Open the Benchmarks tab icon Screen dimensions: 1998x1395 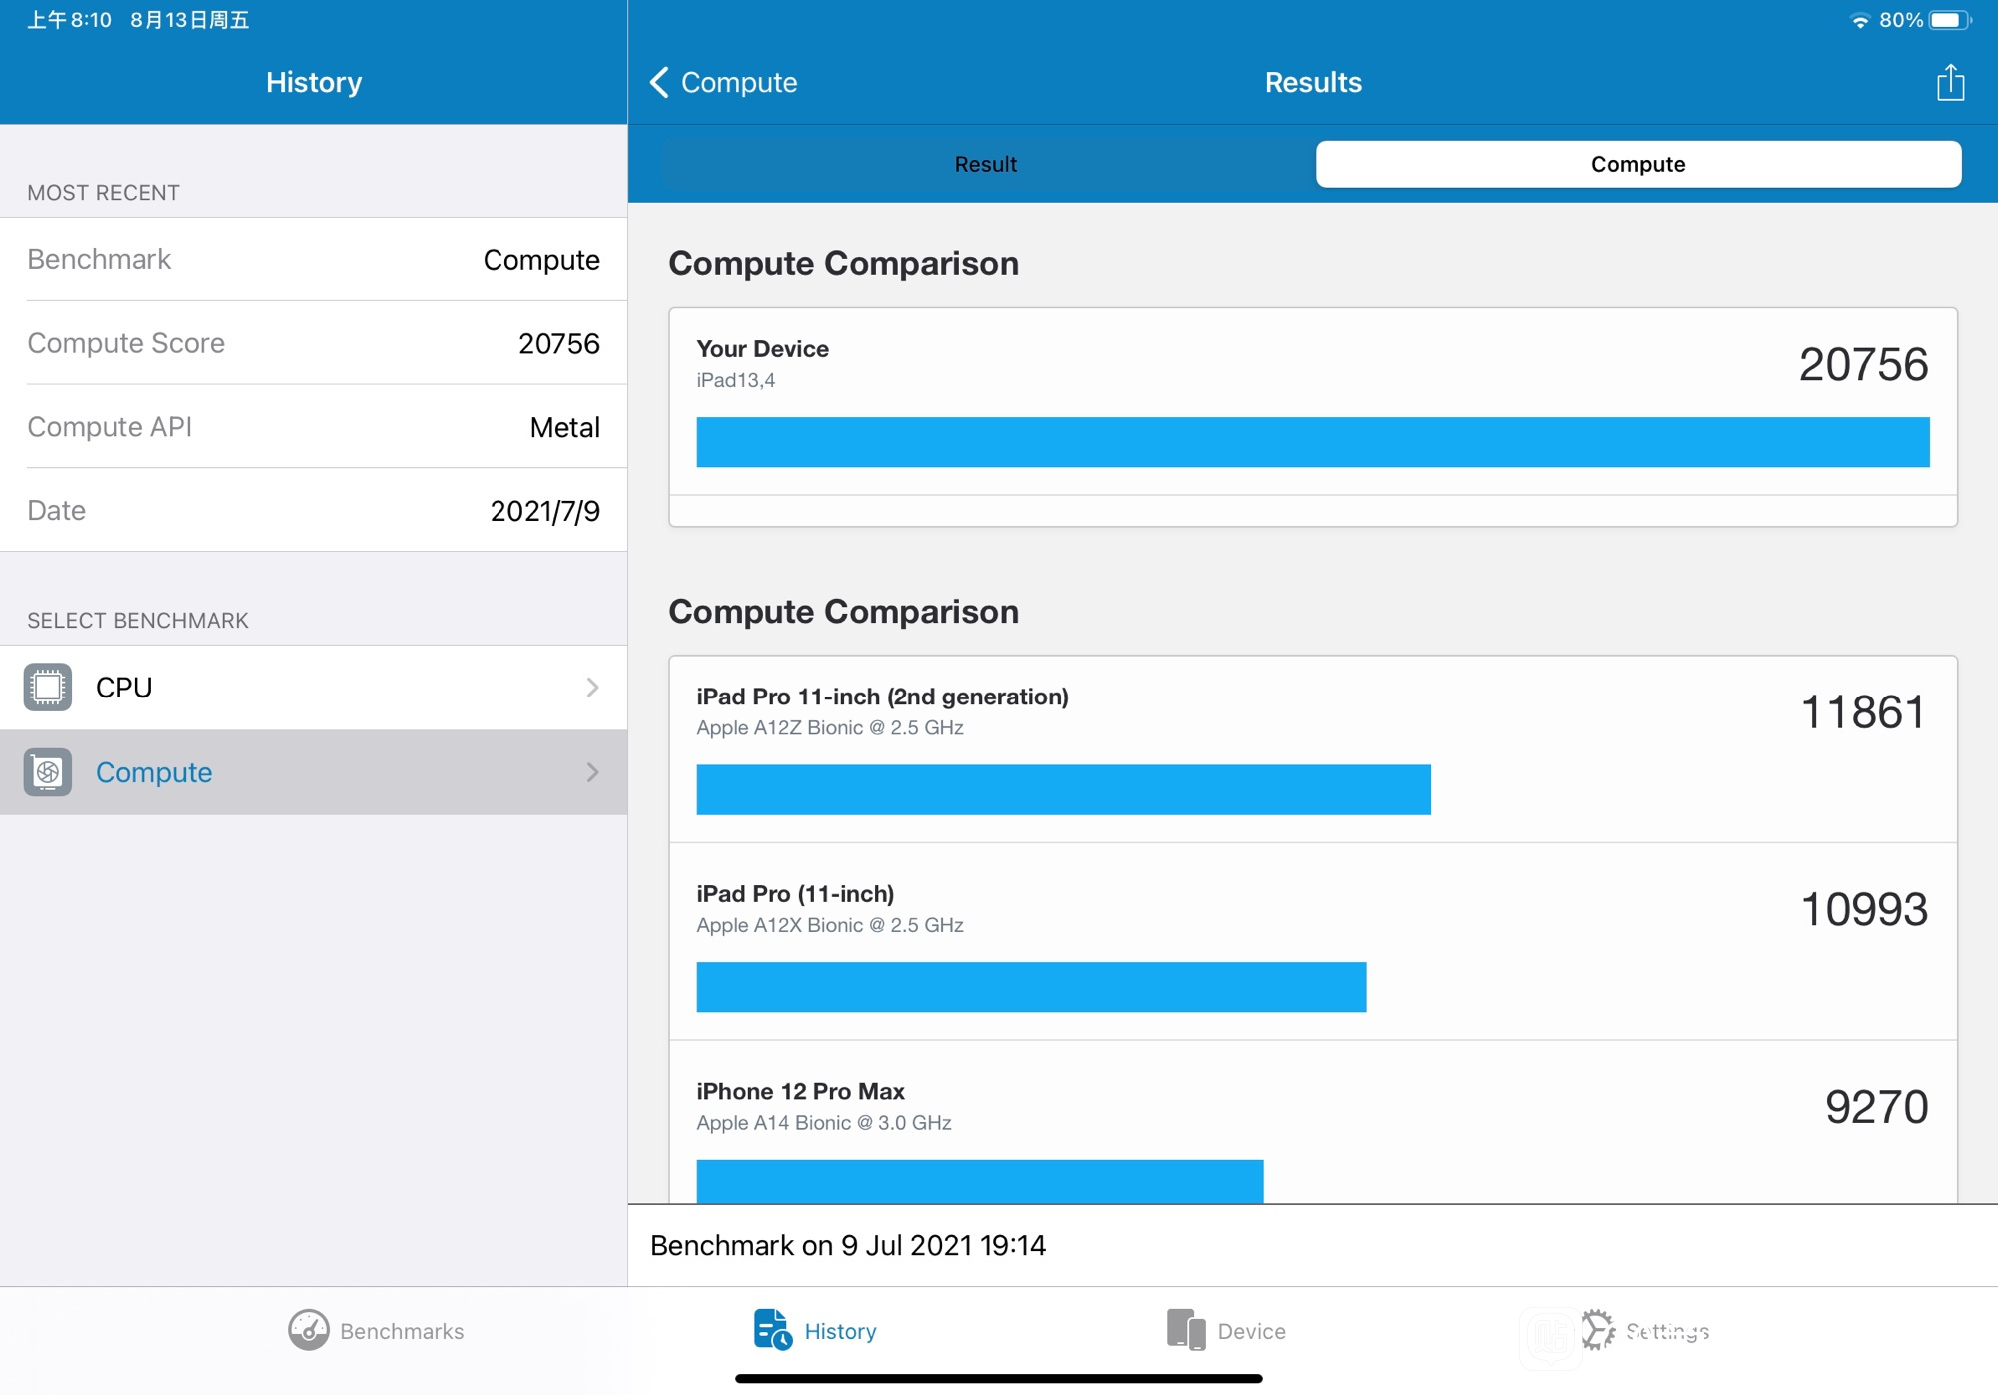(x=308, y=1330)
